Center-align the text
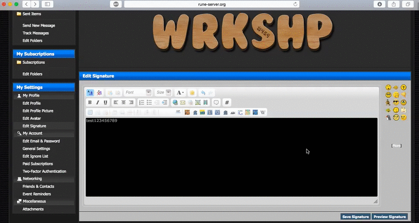419x223 pixels. (x=124, y=102)
